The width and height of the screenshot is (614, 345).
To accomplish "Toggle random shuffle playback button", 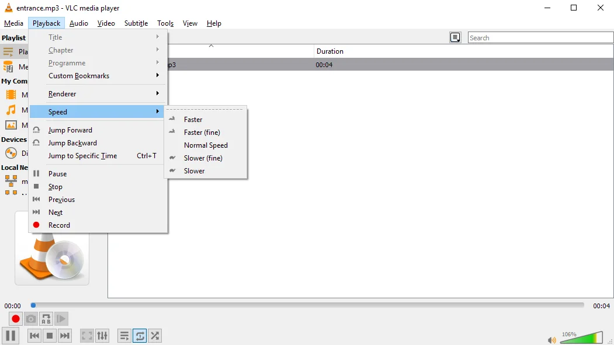I will 155,336.
